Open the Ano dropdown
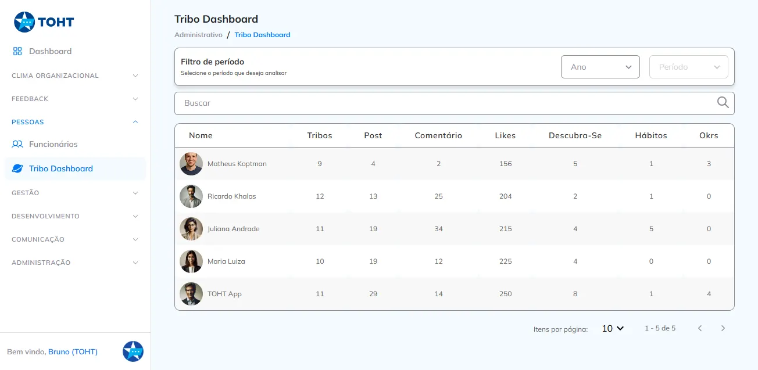The height and width of the screenshot is (370, 758). (600, 67)
